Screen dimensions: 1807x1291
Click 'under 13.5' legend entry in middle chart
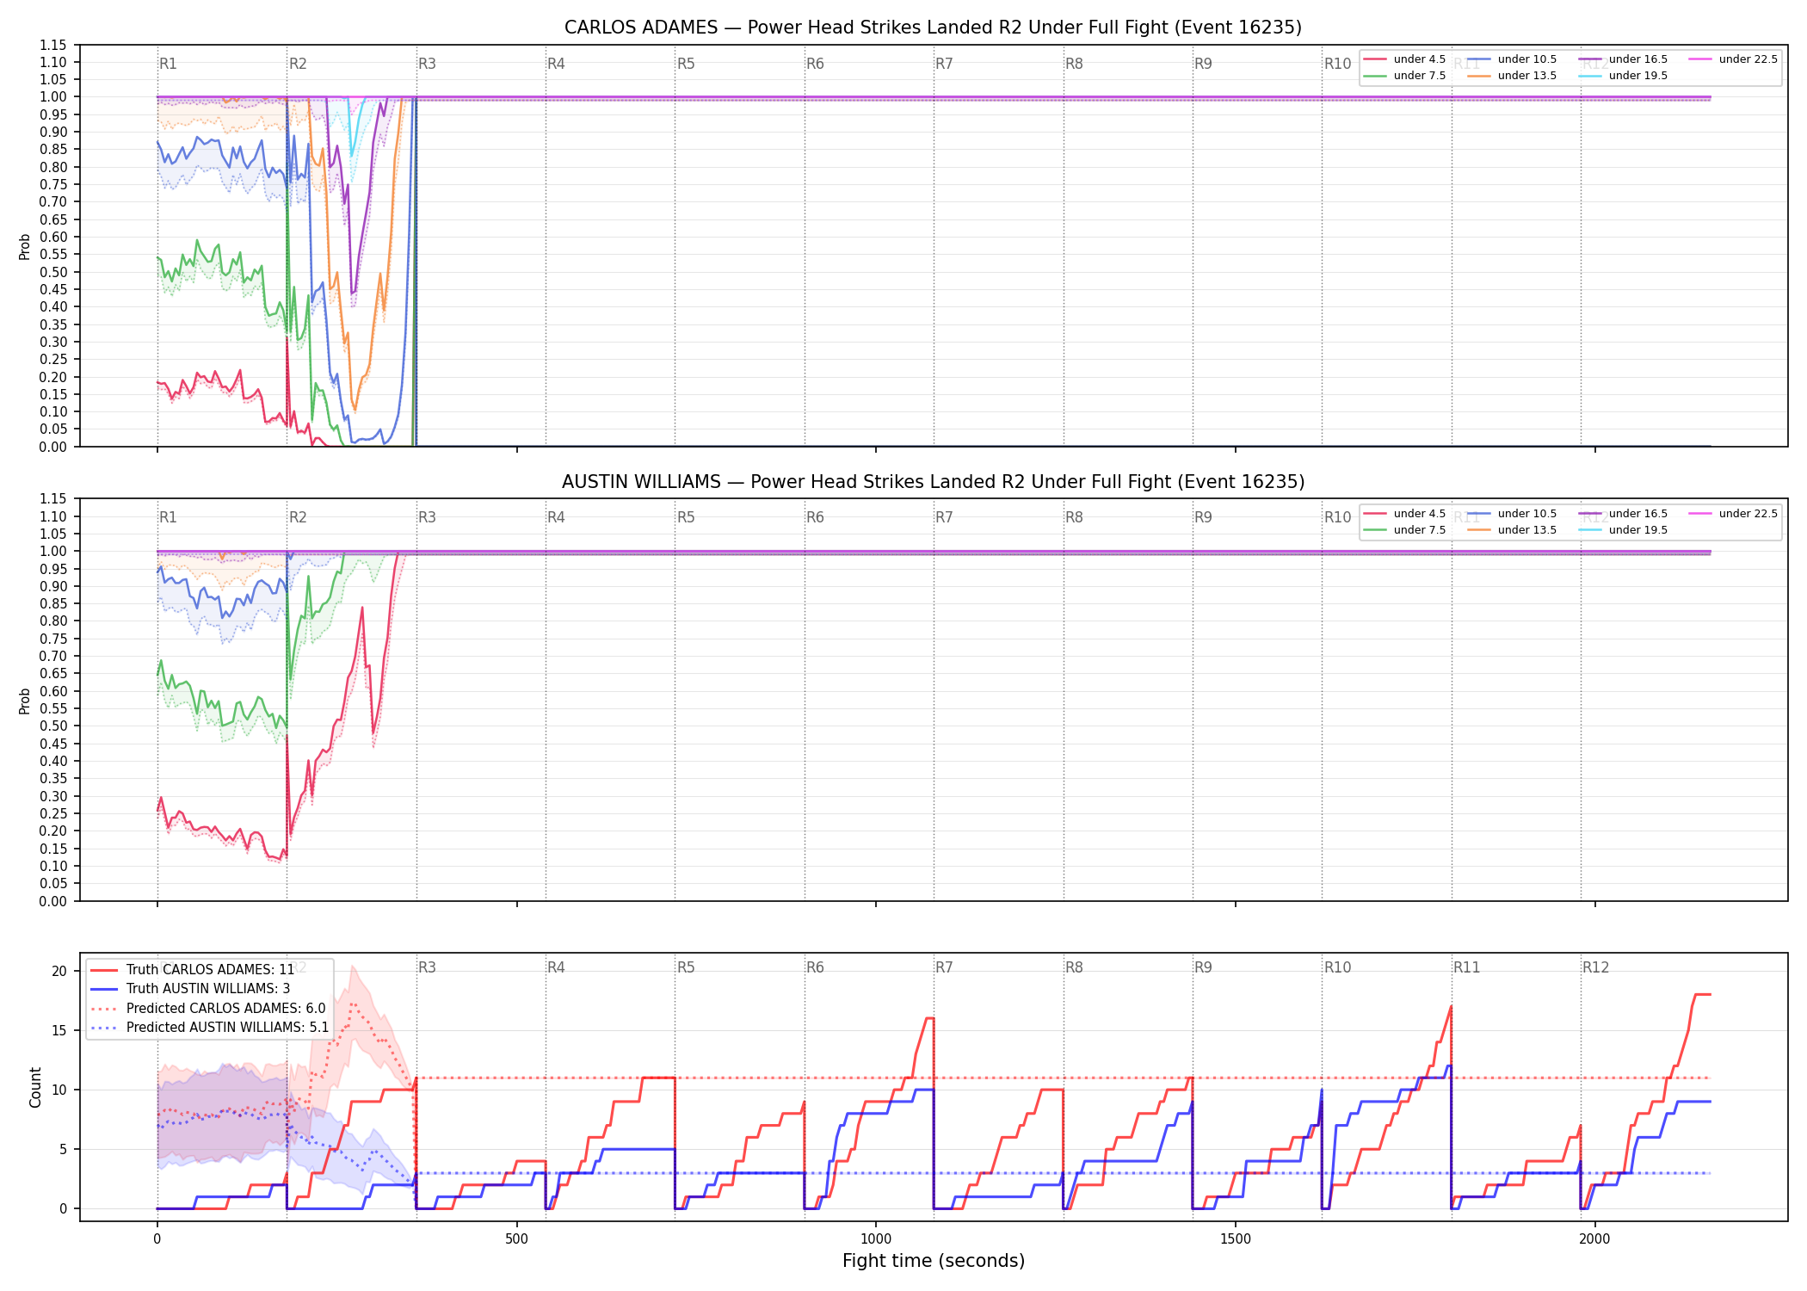pyautogui.click(x=1512, y=530)
